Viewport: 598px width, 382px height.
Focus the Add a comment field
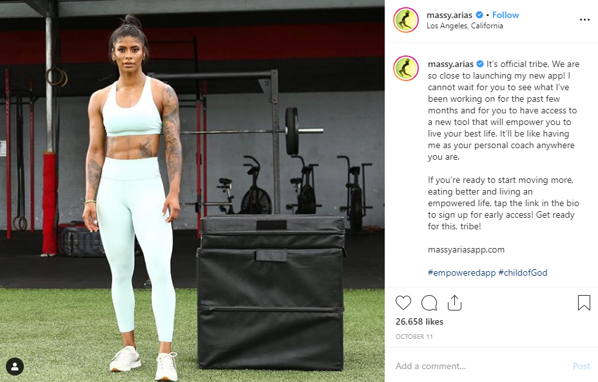(481, 366)
